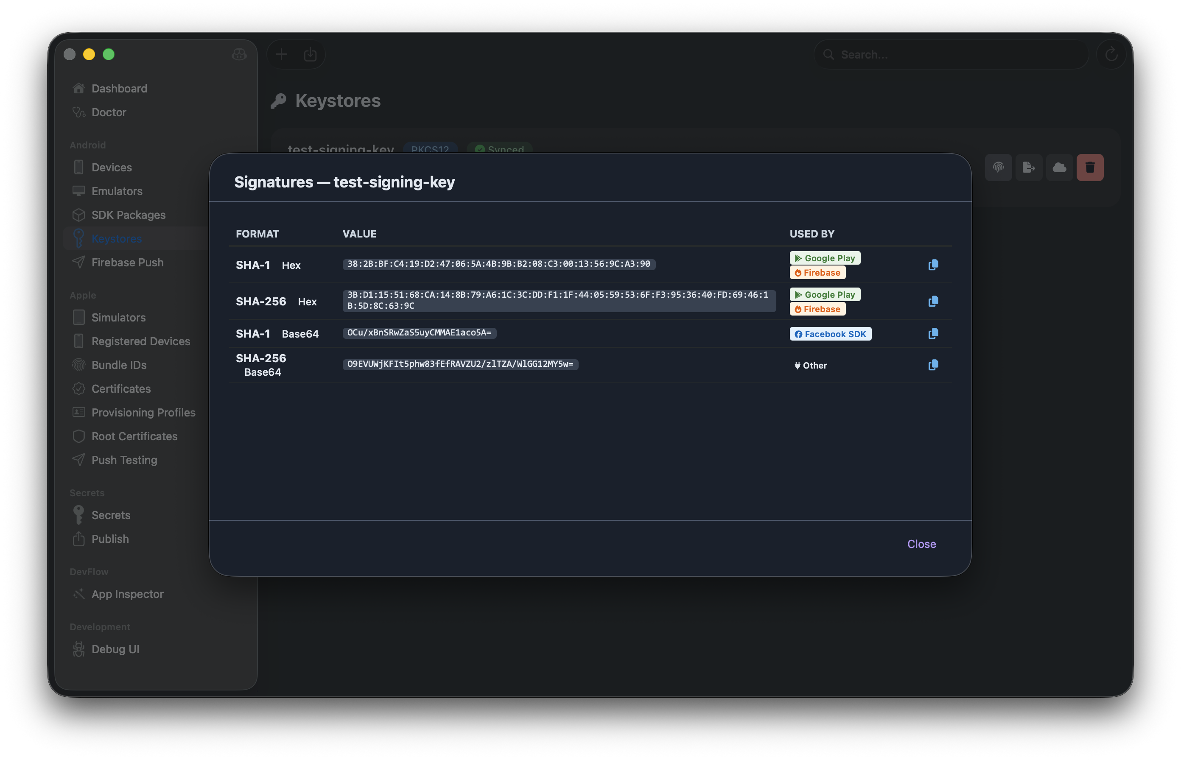Click the green zoom window button
The image size is (1181, 760).
[109, 54]
